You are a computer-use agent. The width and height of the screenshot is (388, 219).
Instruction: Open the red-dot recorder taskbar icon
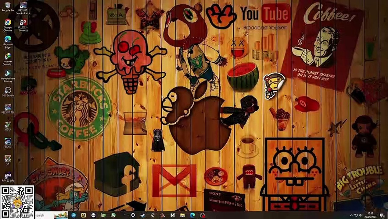click(202, 215)
